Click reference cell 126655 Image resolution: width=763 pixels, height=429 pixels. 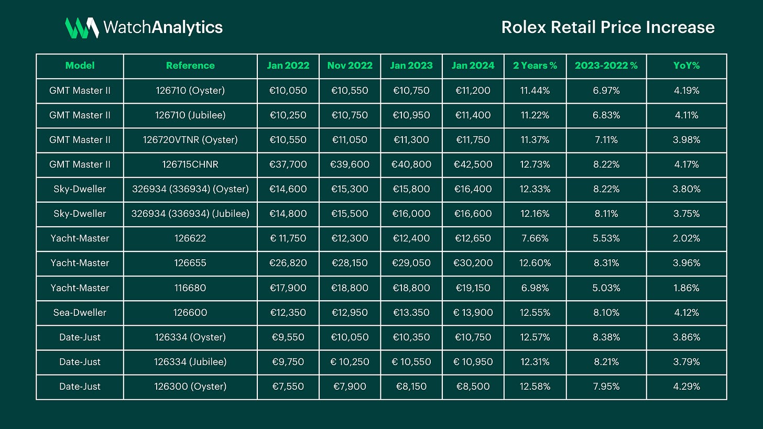[x=190, y=263]
